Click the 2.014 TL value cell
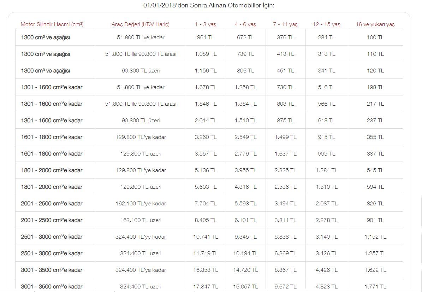Image resolution: width=422 pixels, height=292 pixels. pyautogui.click(x=206, y=121)
